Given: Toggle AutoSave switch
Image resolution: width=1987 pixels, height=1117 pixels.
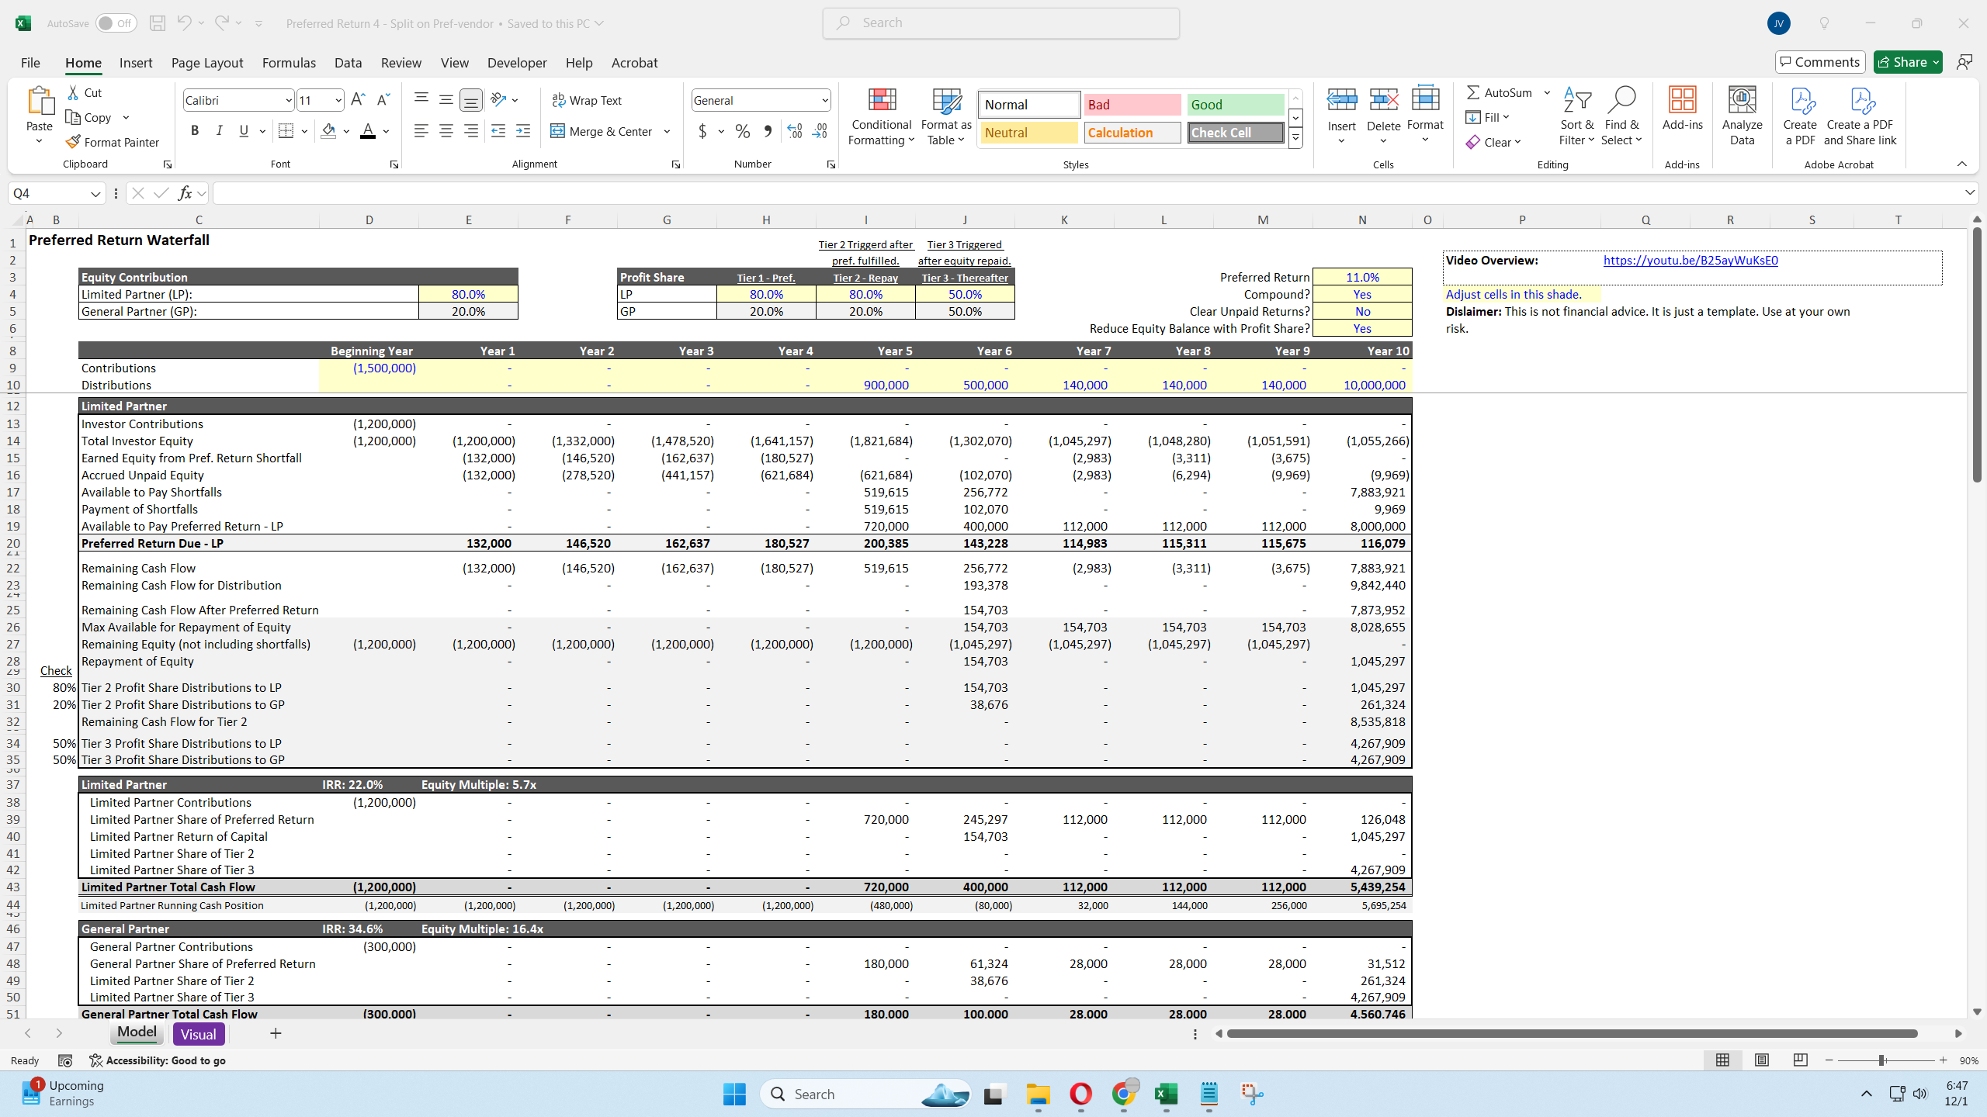Looking at the screenshot, I should click(116, 23).
